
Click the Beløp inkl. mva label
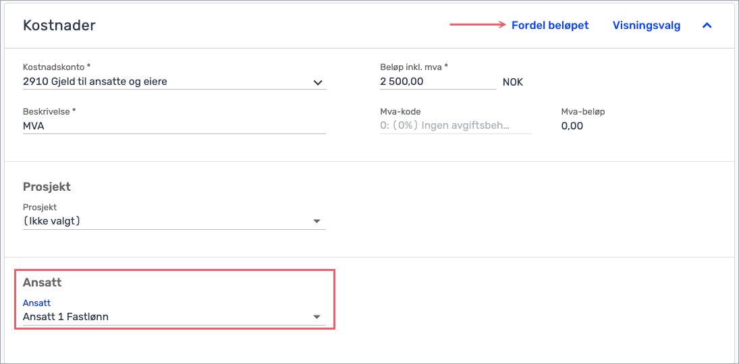point(414,67)
